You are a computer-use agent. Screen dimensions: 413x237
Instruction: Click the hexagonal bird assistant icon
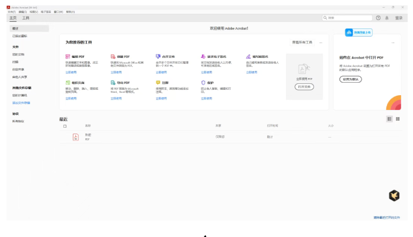pos(394,196)
